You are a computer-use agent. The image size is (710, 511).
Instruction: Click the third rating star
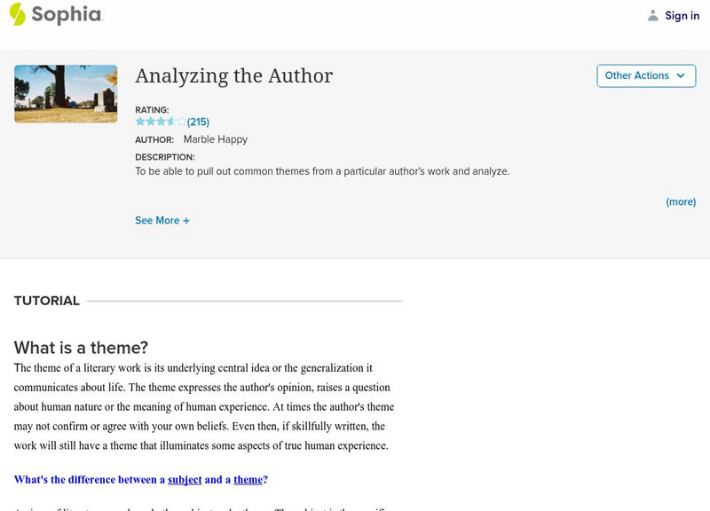[x=161, y=122]
